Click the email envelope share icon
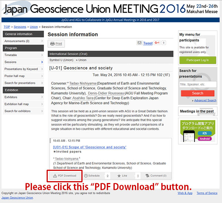 (139, 43)
